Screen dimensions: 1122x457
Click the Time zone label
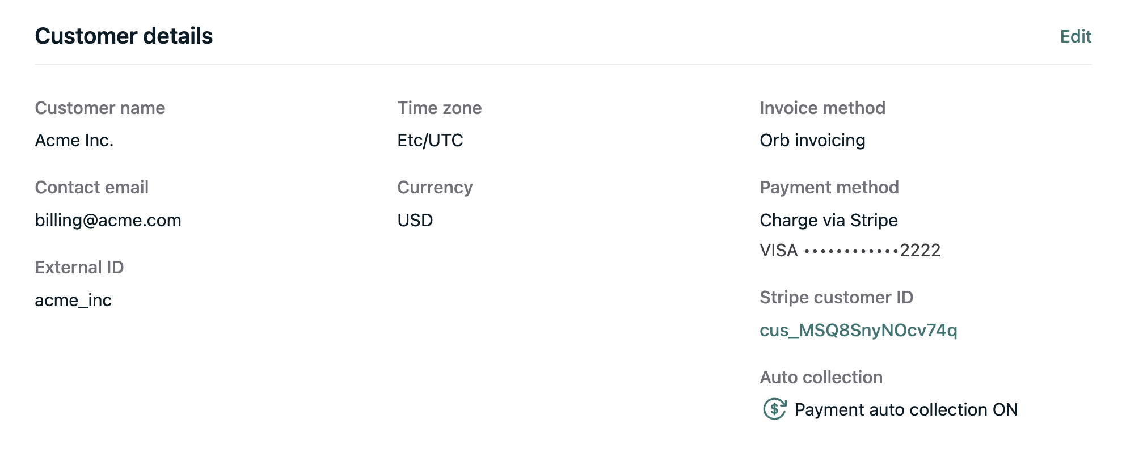(439, 108)
